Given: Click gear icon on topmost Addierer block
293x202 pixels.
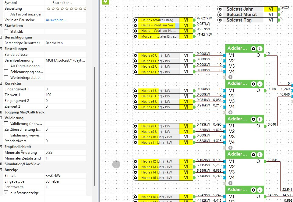Looking at the screenshot, I should 253,49.
